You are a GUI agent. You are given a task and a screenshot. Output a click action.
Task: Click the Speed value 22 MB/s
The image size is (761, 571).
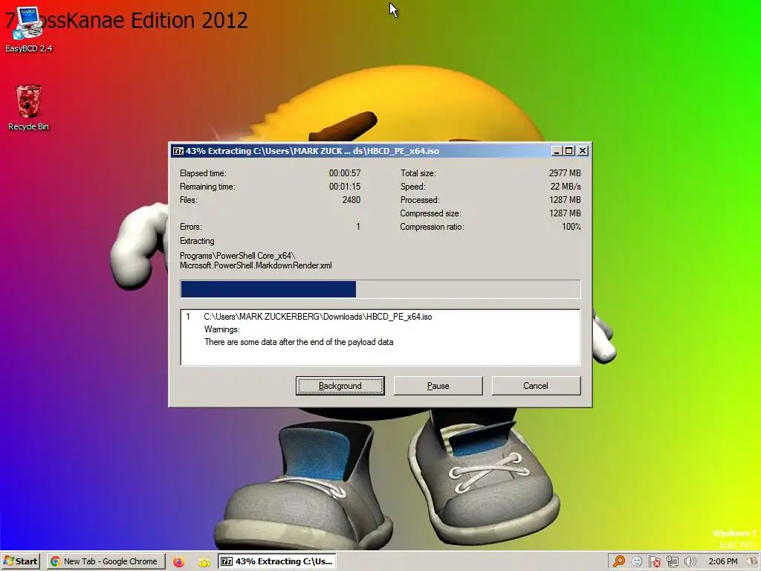[566, 187]
